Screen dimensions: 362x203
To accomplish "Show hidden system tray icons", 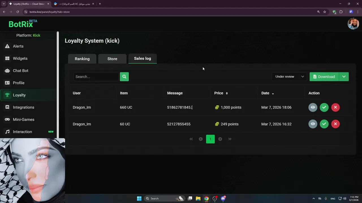I will point(313,198).
